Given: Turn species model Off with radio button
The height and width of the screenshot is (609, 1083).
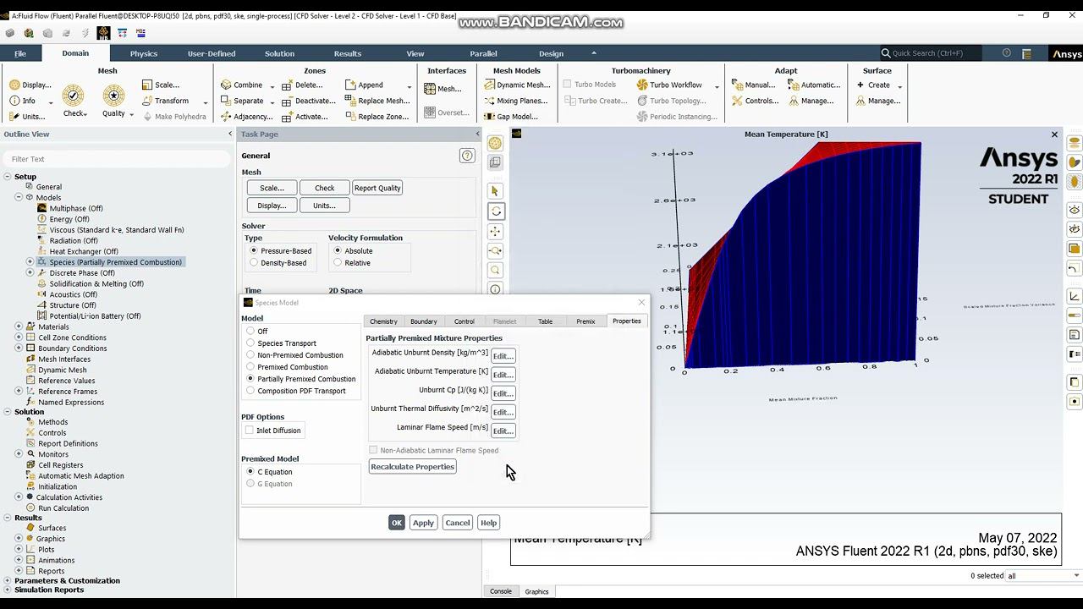Looking at the screenshot, I should click(x=250, y=331).
